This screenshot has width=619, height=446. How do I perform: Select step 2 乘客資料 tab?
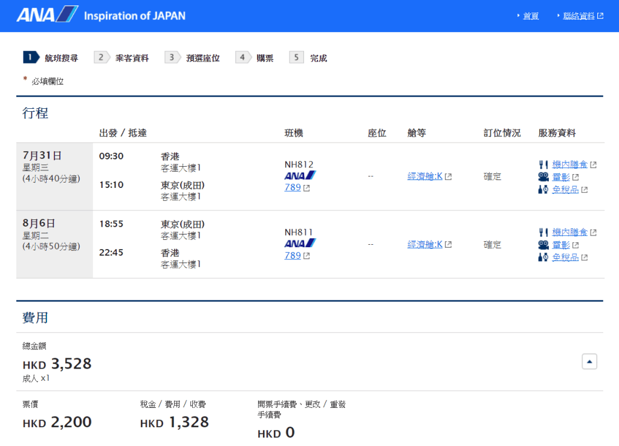click(x=123, y=58)
